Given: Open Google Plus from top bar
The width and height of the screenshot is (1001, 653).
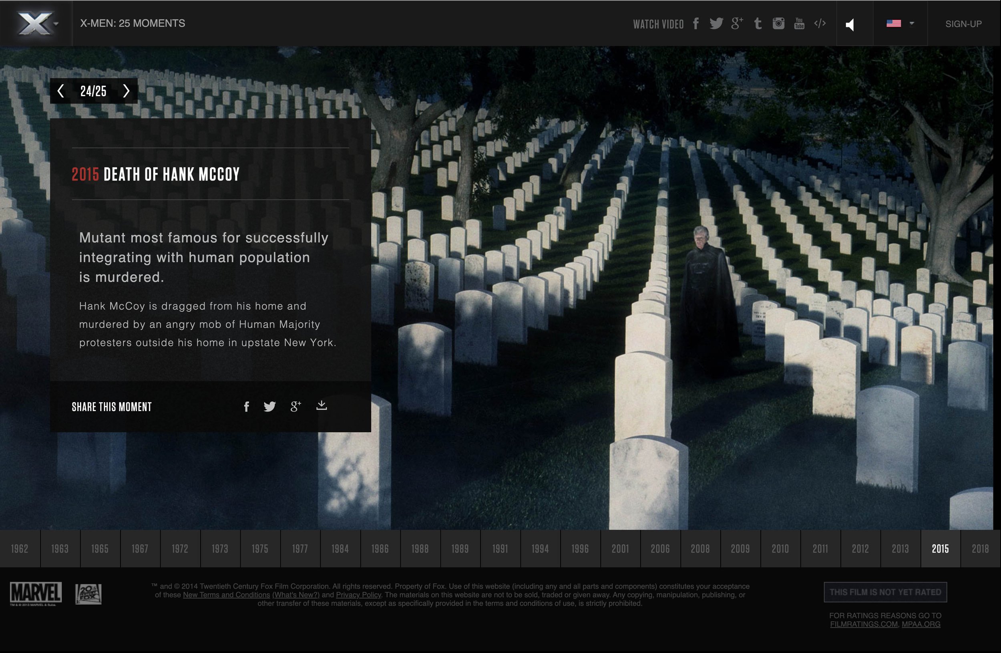Looking at the screenshot, I should click(737, 24).
